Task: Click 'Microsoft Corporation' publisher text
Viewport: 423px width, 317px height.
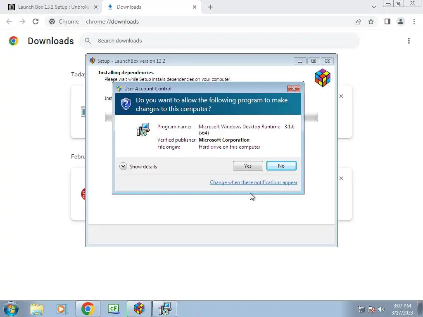Action: click(x=224, y=140)
